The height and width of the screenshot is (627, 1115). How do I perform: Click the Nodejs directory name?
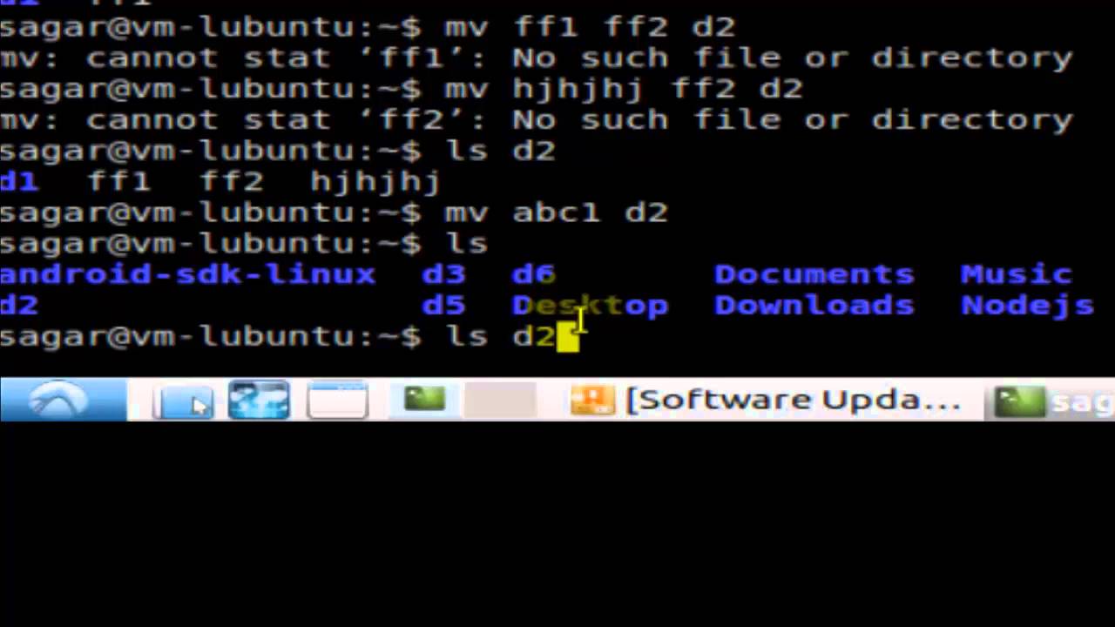tap(1027, 307)
